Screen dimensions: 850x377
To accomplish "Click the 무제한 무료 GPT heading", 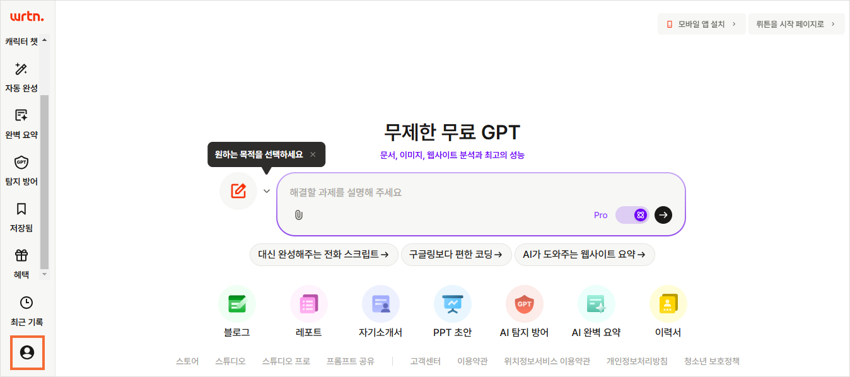I will click(x=452, y=132).
